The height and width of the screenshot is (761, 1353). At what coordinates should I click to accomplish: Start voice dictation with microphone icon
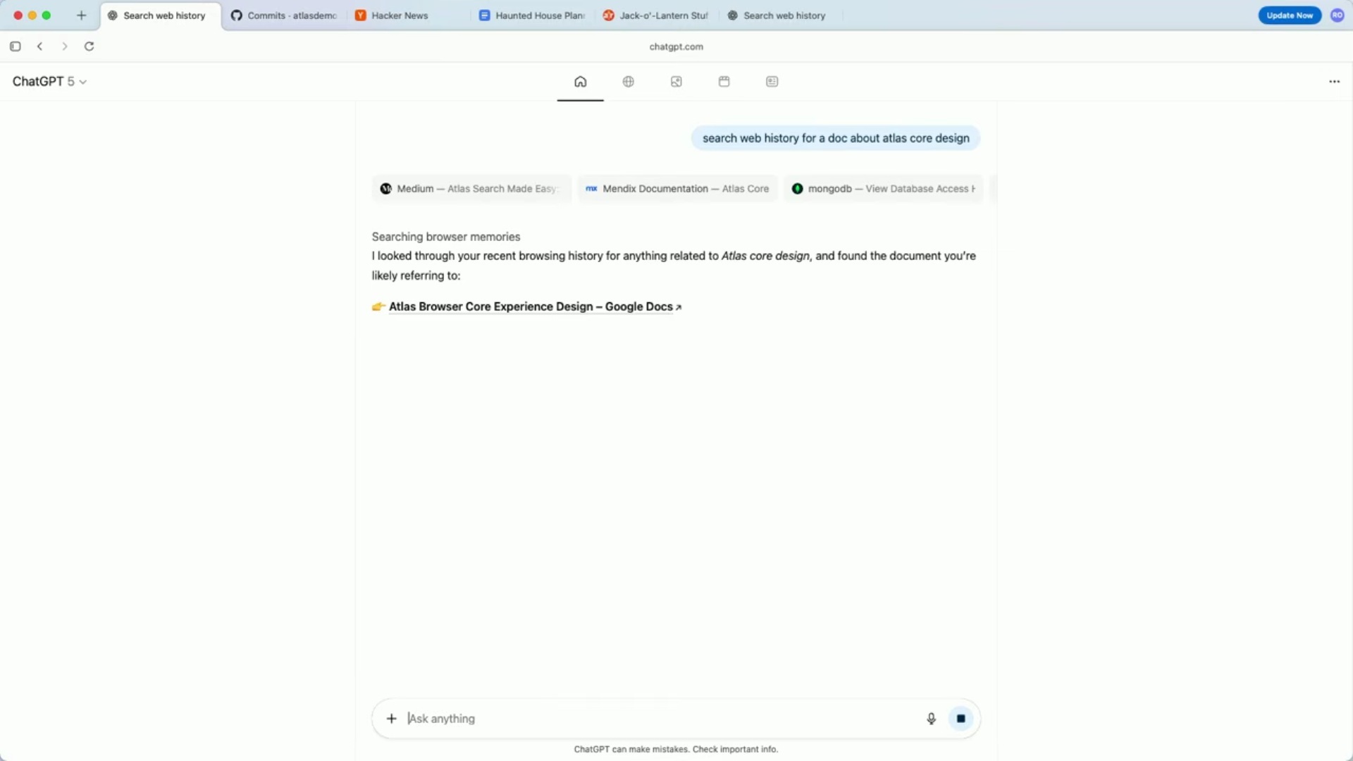tap(931, 719)
